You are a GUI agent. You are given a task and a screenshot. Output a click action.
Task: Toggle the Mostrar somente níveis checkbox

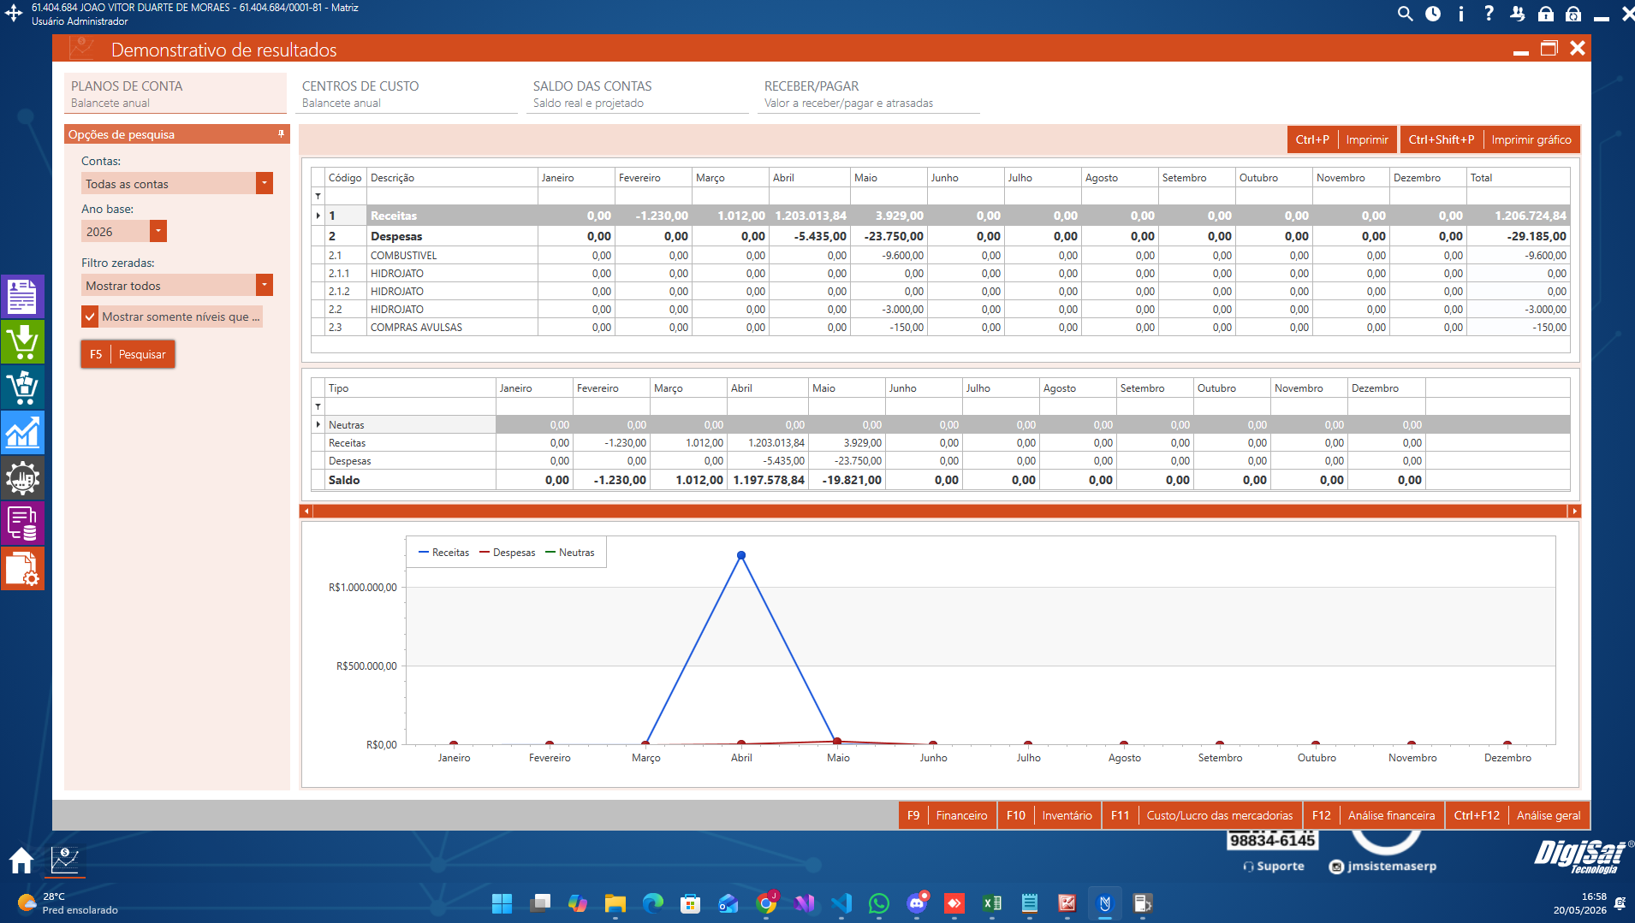coord(90,317)
